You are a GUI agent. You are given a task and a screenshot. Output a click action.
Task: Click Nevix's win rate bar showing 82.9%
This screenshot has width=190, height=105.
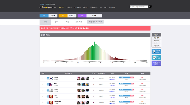126,83
